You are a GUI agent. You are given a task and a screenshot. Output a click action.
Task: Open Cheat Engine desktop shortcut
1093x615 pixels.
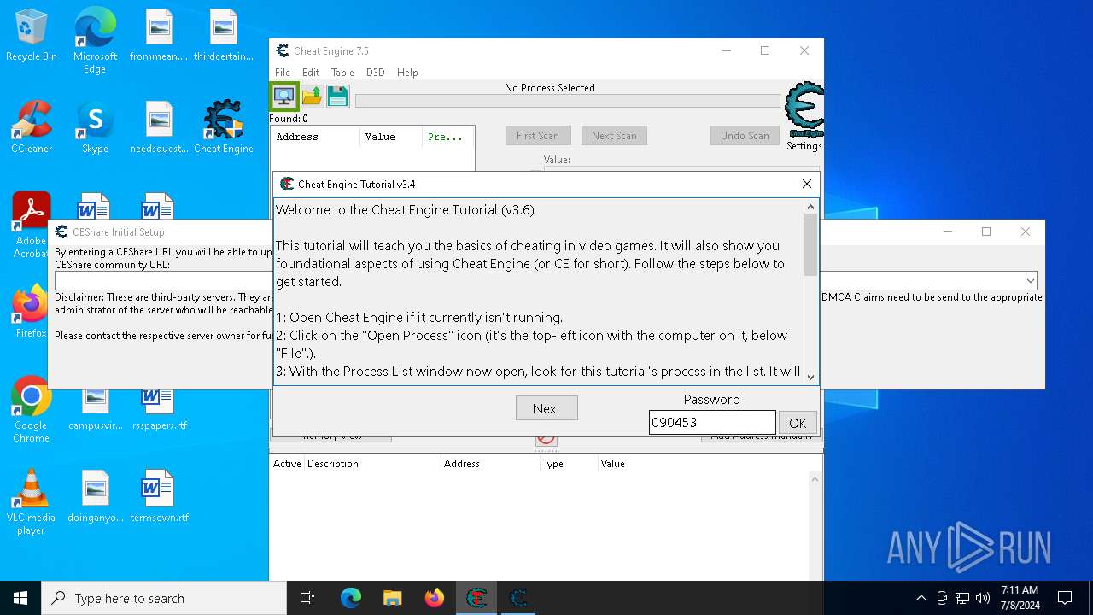(x=224, y=127)
